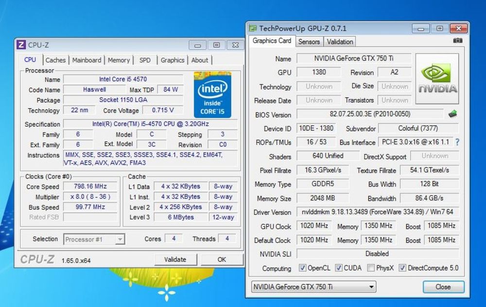The image size is (486, 307).
Task: Click the Core Voltage value 0.715 V
Action: tap(163, 110)
